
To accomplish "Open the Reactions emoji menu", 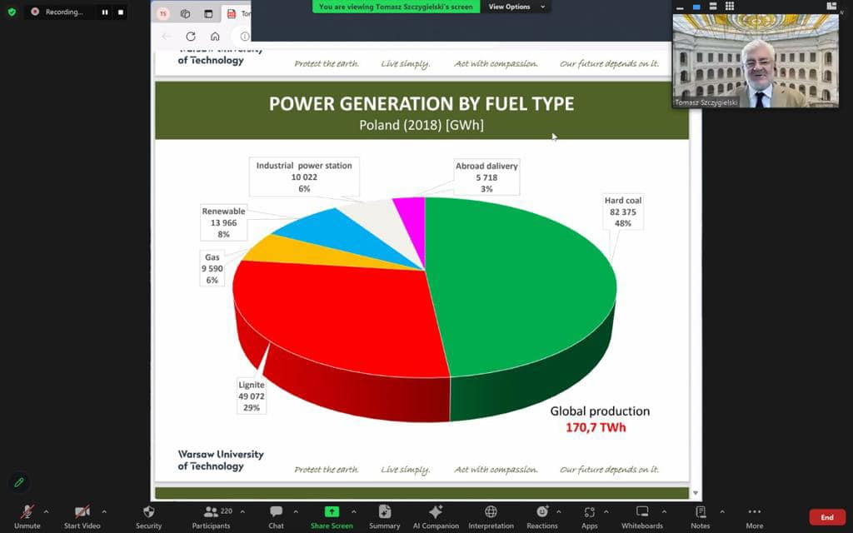I will [541, 511].
